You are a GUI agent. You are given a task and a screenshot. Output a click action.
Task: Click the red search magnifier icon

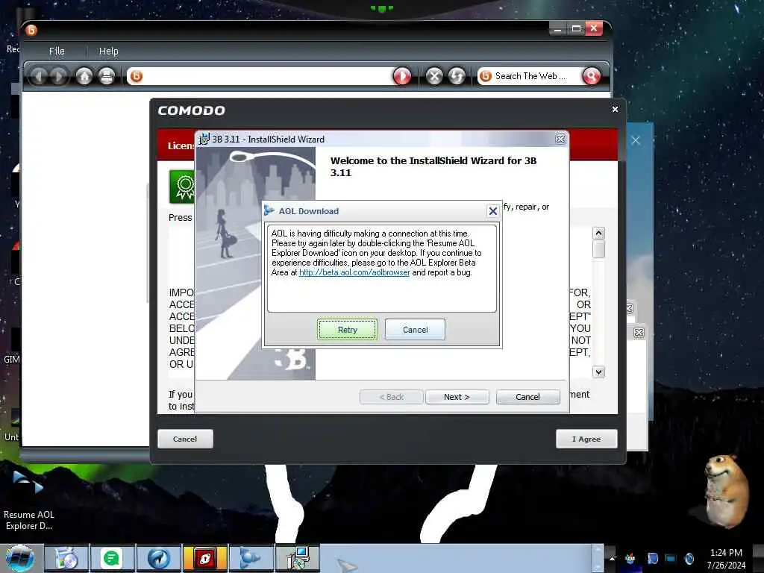[x=592, y=76]
